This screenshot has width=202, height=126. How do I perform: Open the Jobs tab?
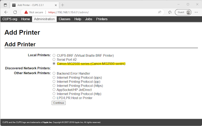[89, 19]
